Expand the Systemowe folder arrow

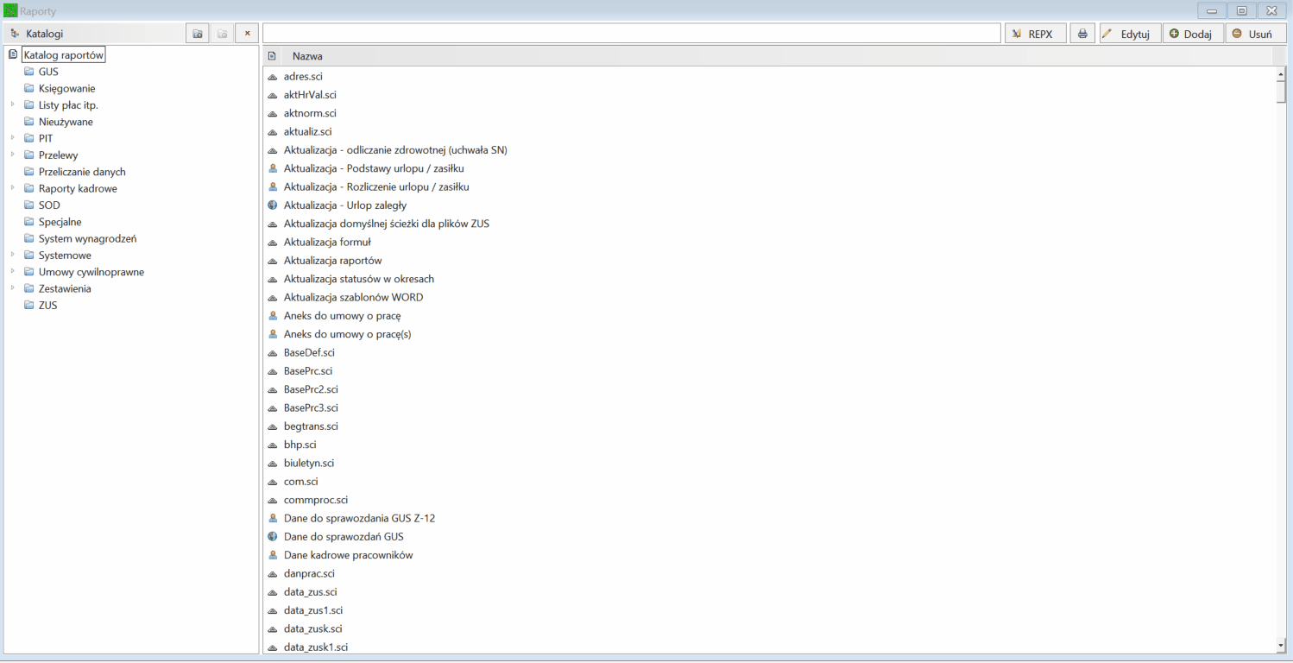point(13,256)
